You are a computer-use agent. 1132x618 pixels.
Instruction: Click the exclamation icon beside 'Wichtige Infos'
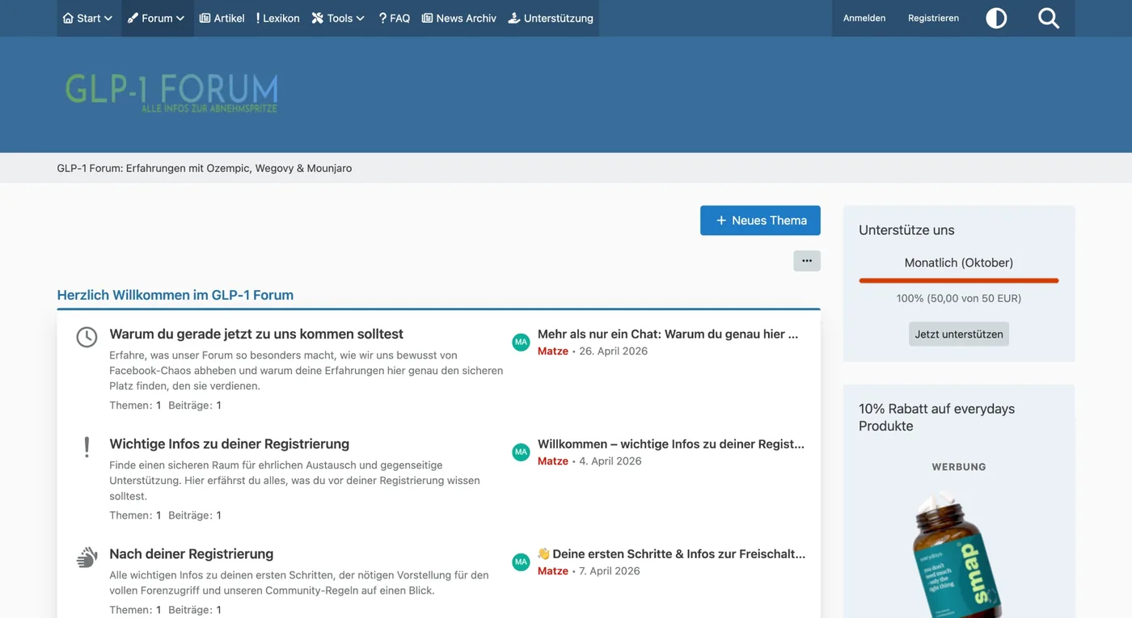click(x=87, y=447)
